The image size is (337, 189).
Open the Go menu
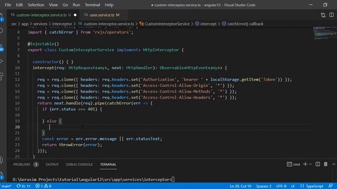(65, 5)
